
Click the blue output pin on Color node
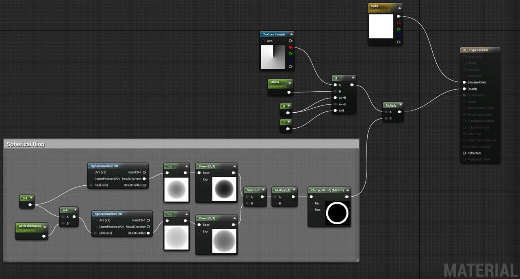pyautogui.click(x=399, y=35)
